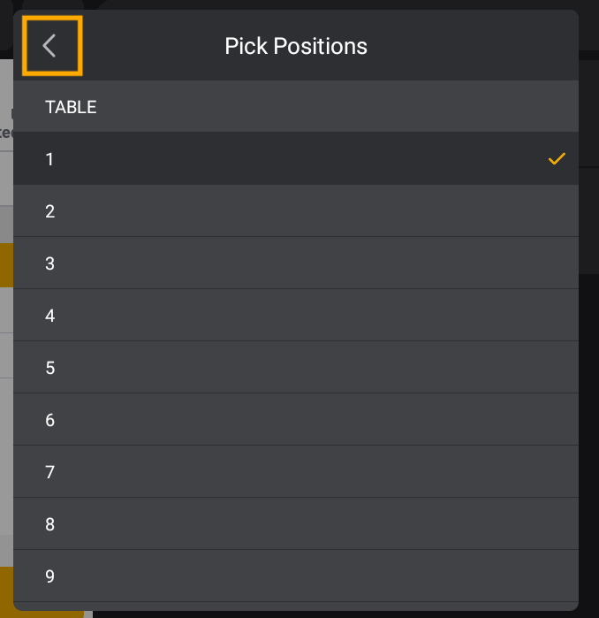The height and width of the screenshot is (618, 599).
Task: Pick table 8 from the list
Action: [x=265, y=524]
